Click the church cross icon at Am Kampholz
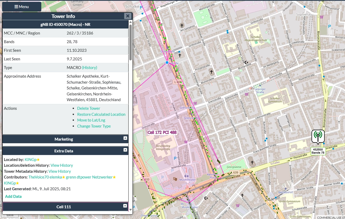Image resolution: width=345 pixels, height=219 pixels. (x=182, y=25)
